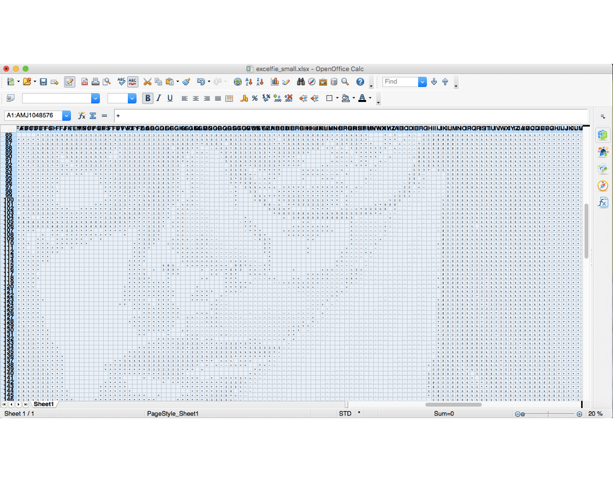
Task: Open Find & Replace binoculars
Action: click(301, 82)
